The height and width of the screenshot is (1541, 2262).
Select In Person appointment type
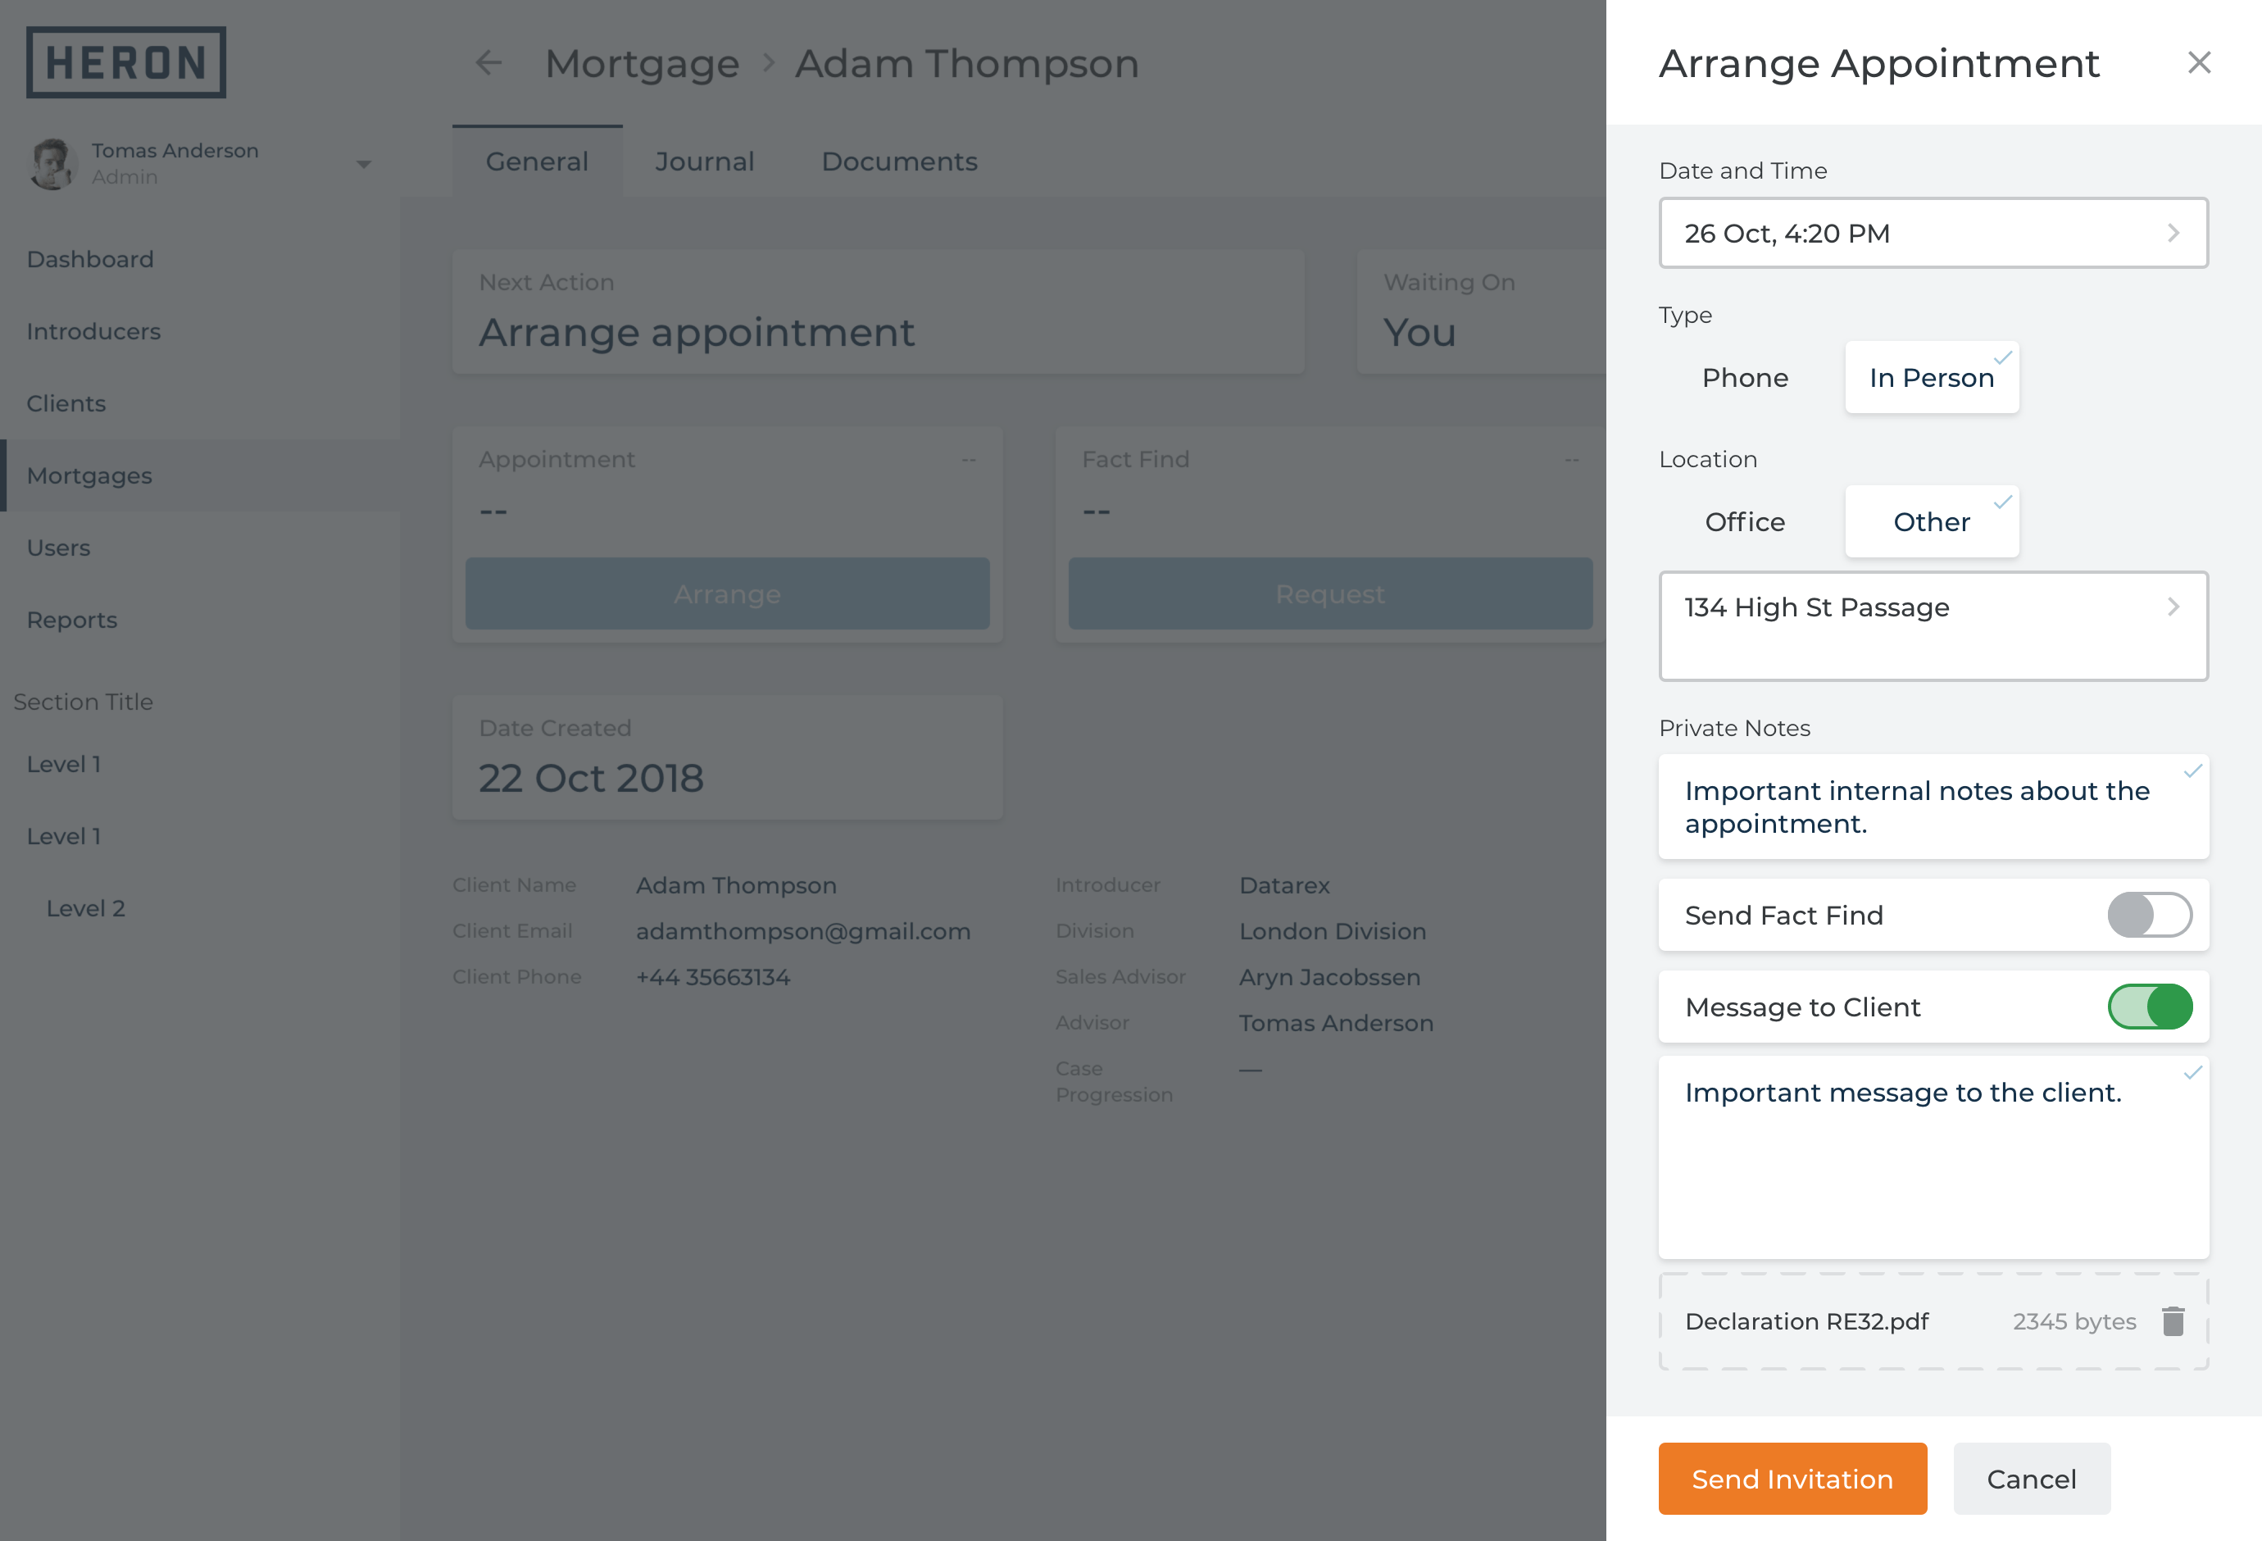(1931, 378)
